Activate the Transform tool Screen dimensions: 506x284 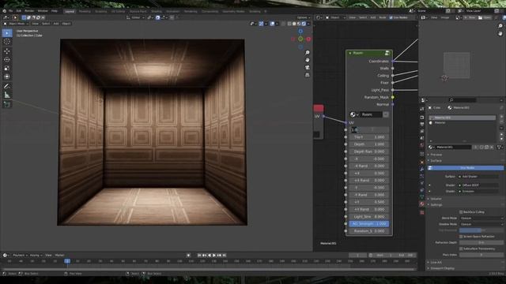click(7, 77)
